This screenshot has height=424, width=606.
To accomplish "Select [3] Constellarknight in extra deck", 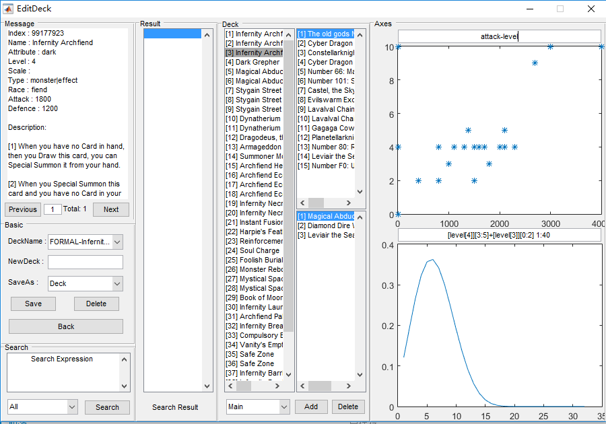I will [326, 52].
